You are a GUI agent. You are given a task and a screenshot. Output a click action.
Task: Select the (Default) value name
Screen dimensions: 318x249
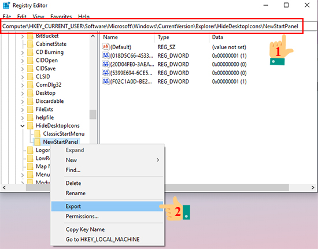(x=121, y=47)
